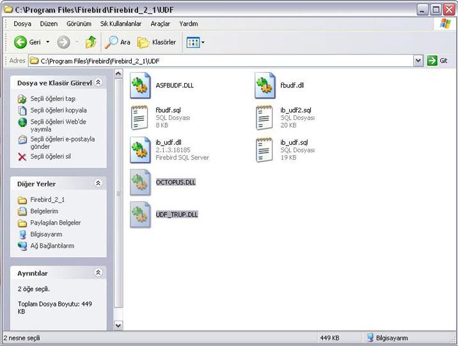Open the Görünüm menu
Screen dimensions: 458x346
[x=79, y=24]
